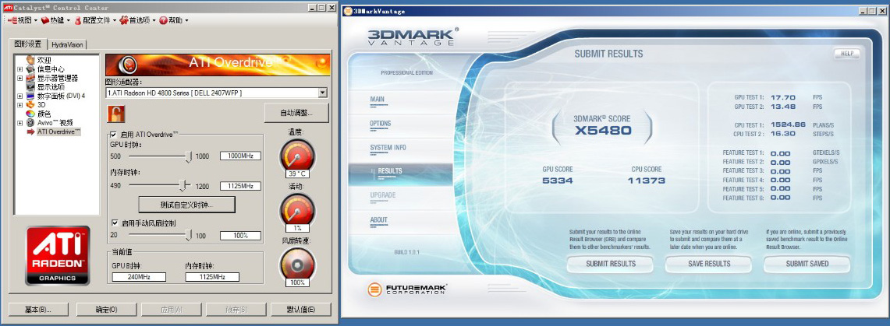Open OPTIONS in 3DMark Vantage sidebar
The image size is (890, 326).
click(x=381, y=124)
